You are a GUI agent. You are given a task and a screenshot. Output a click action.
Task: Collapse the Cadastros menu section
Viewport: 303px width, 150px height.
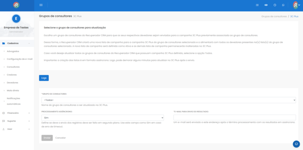click(29, 43)
